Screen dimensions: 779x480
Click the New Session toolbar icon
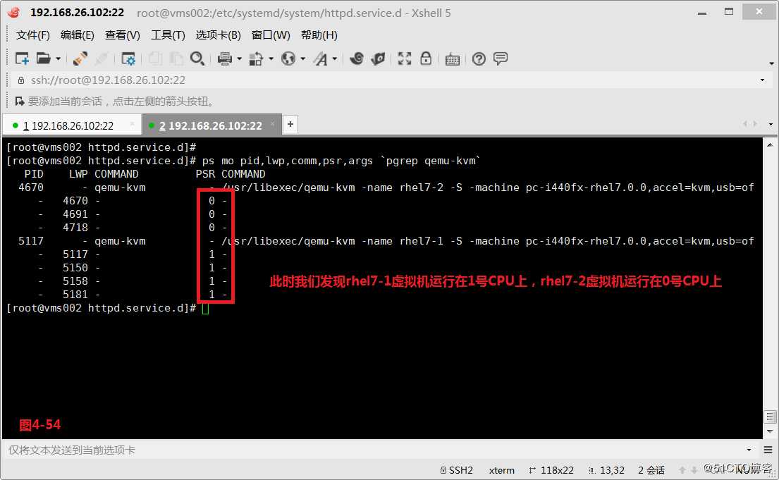(x=23, y=59)
